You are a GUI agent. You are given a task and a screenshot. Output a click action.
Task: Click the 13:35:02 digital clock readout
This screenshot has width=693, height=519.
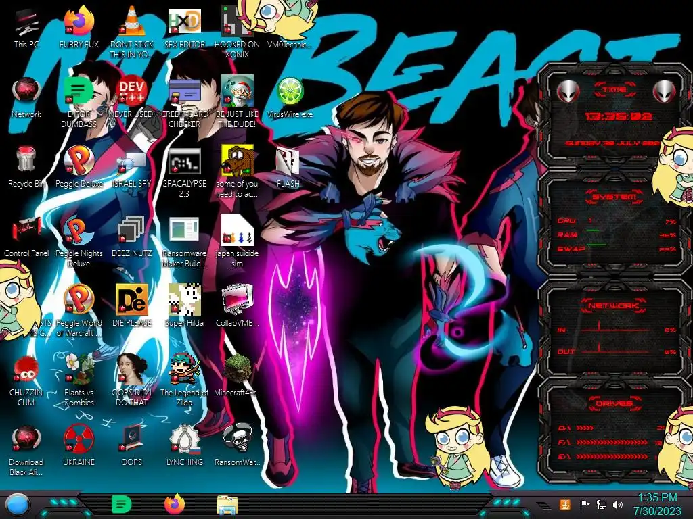click(x=618, y=116)
